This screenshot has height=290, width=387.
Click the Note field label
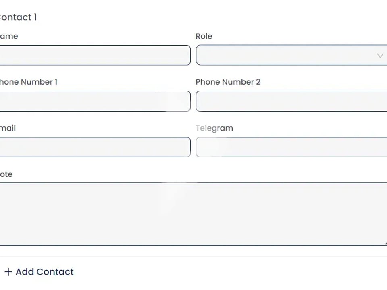click(x=6, y=174)
